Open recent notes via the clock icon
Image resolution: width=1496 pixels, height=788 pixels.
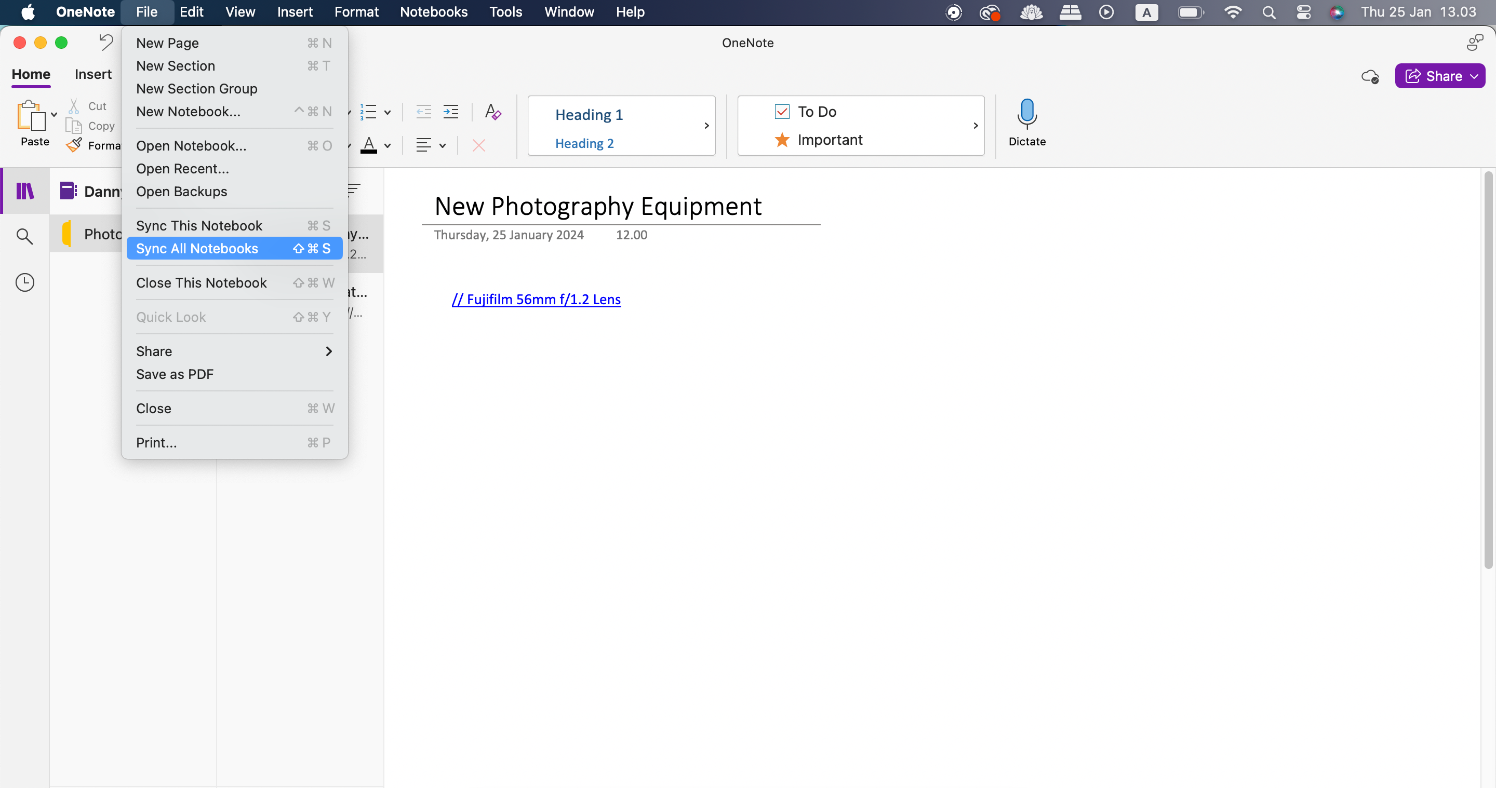pos(24,282)
